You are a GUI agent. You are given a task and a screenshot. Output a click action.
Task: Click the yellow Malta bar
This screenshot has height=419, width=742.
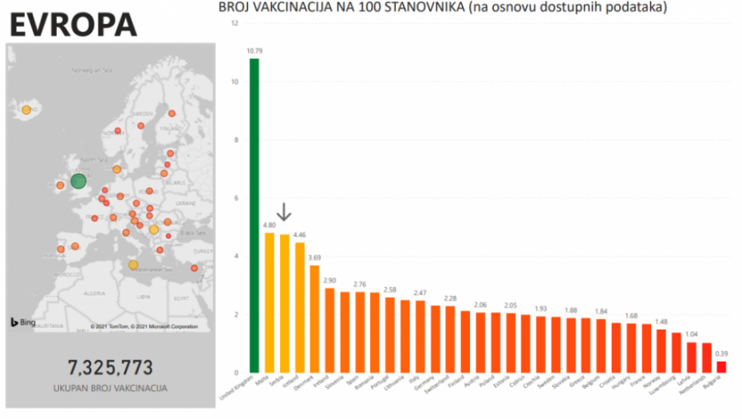pos(270,302)
